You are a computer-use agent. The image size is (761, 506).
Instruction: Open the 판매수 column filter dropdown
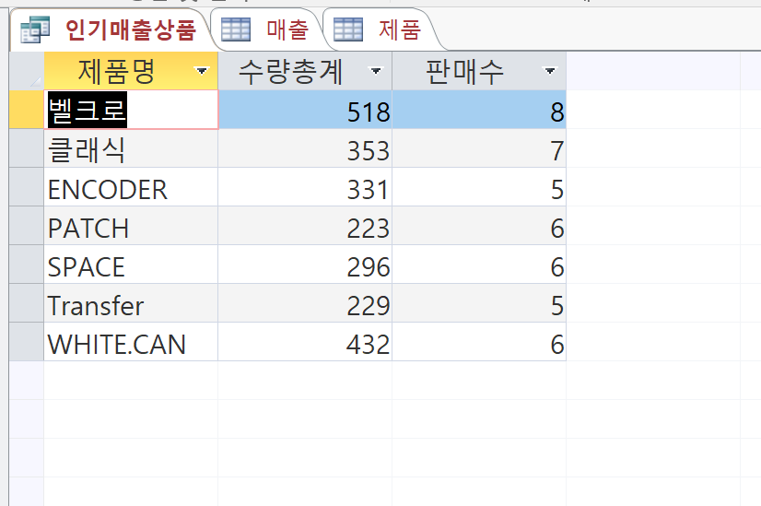point(550,71)
